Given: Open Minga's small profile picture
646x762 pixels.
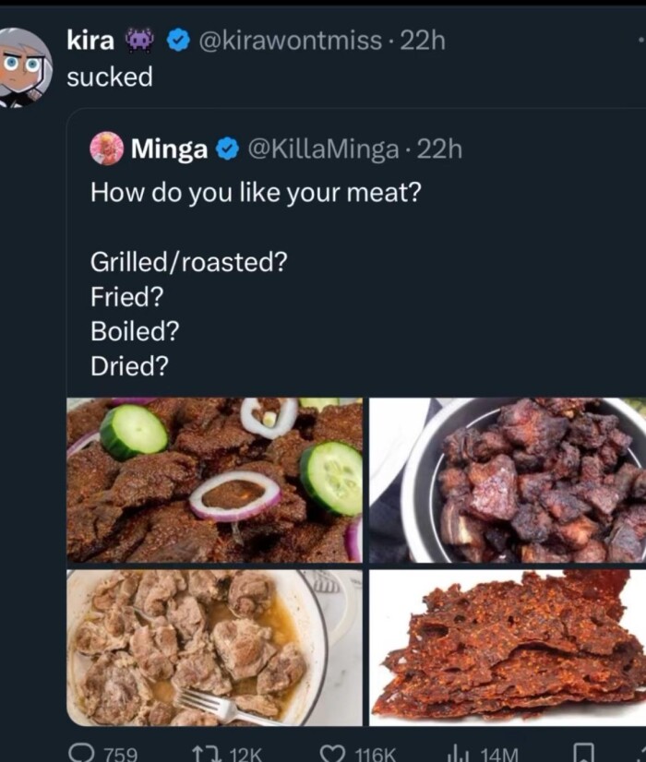Looking at the screenshot, I should [106, 148].
